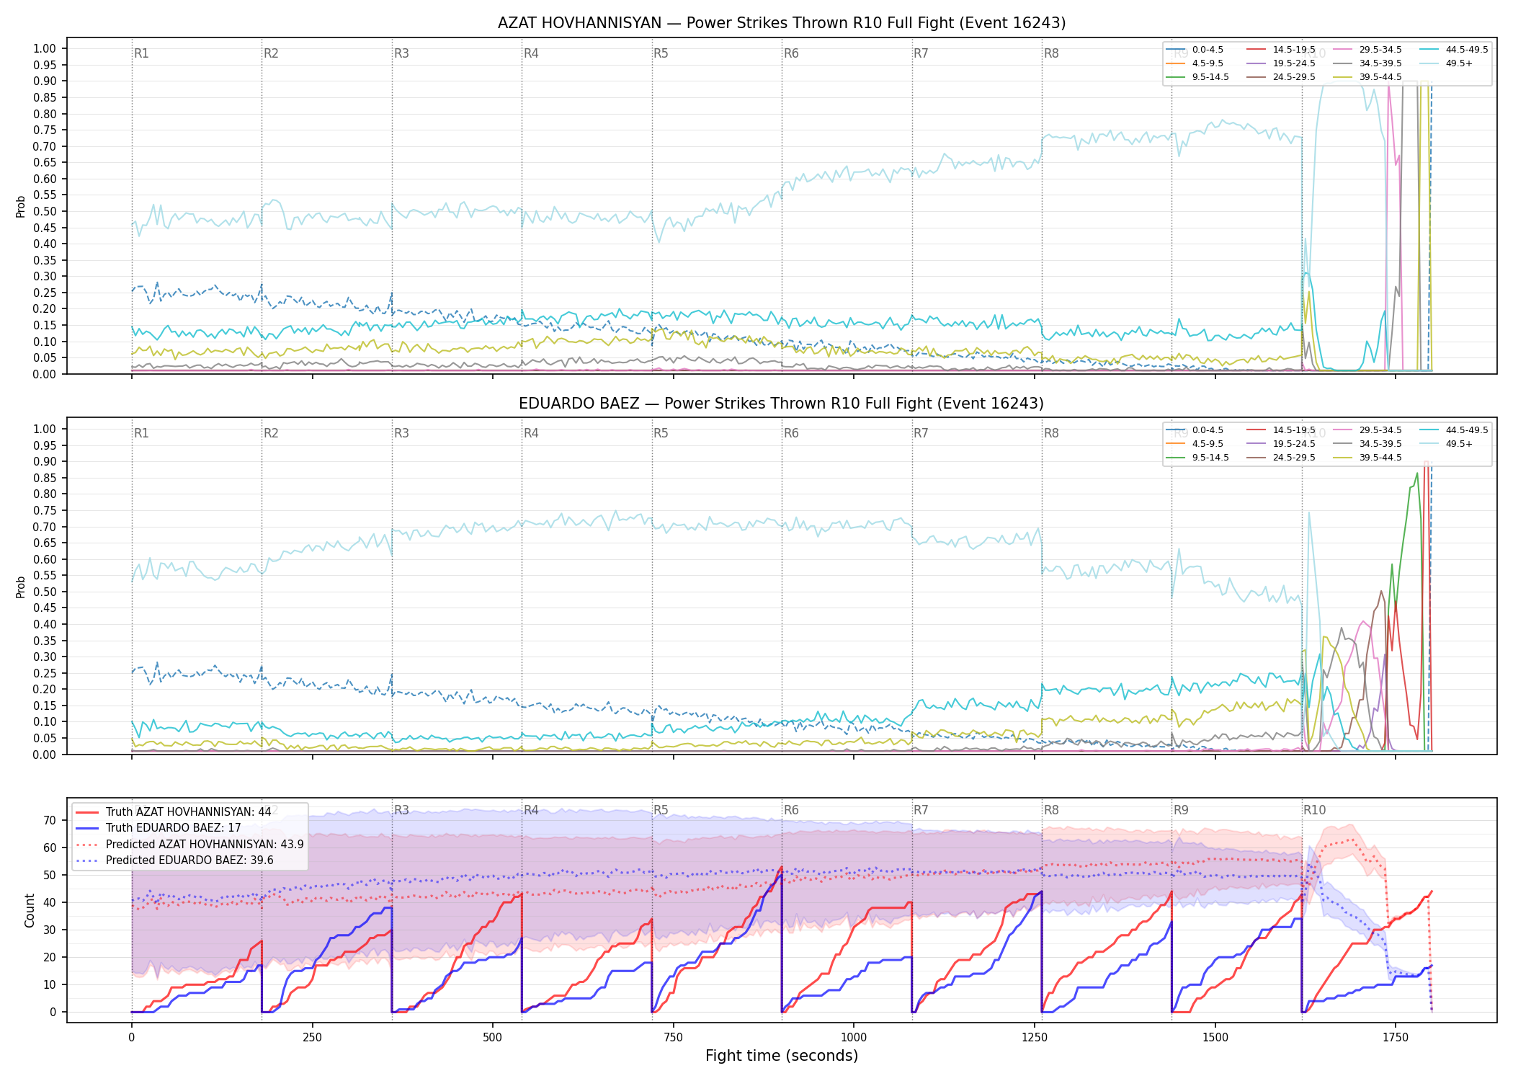Click the R5 round marker in top chart
This screenshot has width=1513, height=1081.
661,53
